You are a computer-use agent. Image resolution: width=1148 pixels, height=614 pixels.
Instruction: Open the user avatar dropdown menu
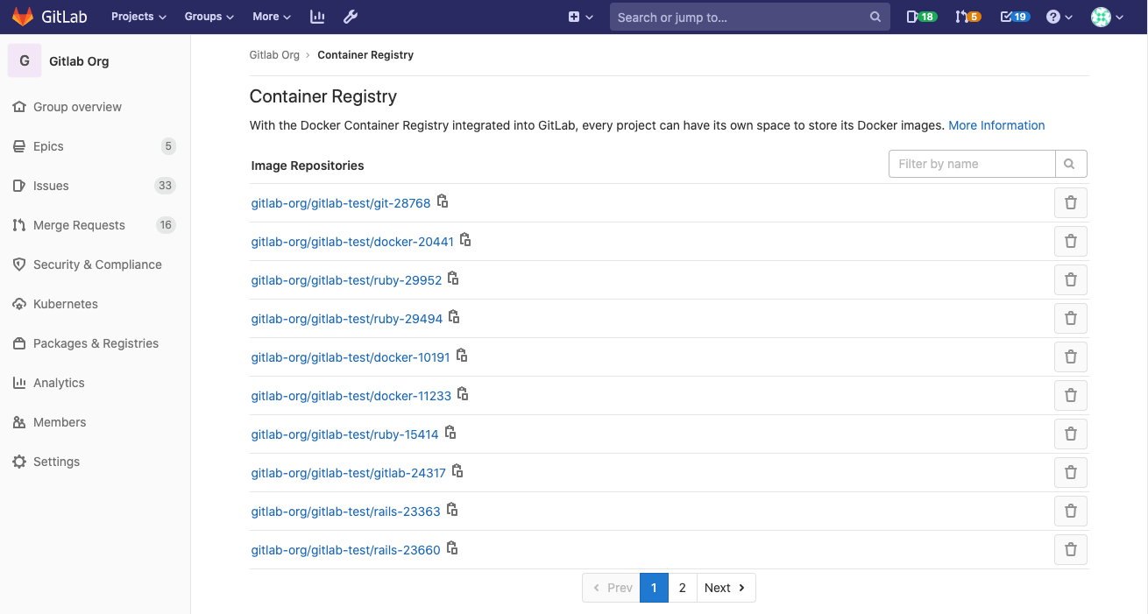tap(1106, 16)
